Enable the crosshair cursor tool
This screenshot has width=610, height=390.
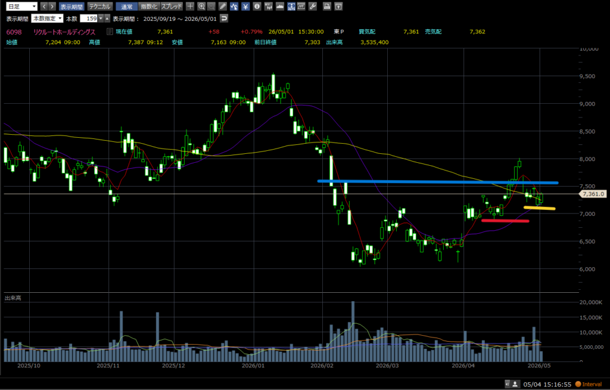[190, 6]
